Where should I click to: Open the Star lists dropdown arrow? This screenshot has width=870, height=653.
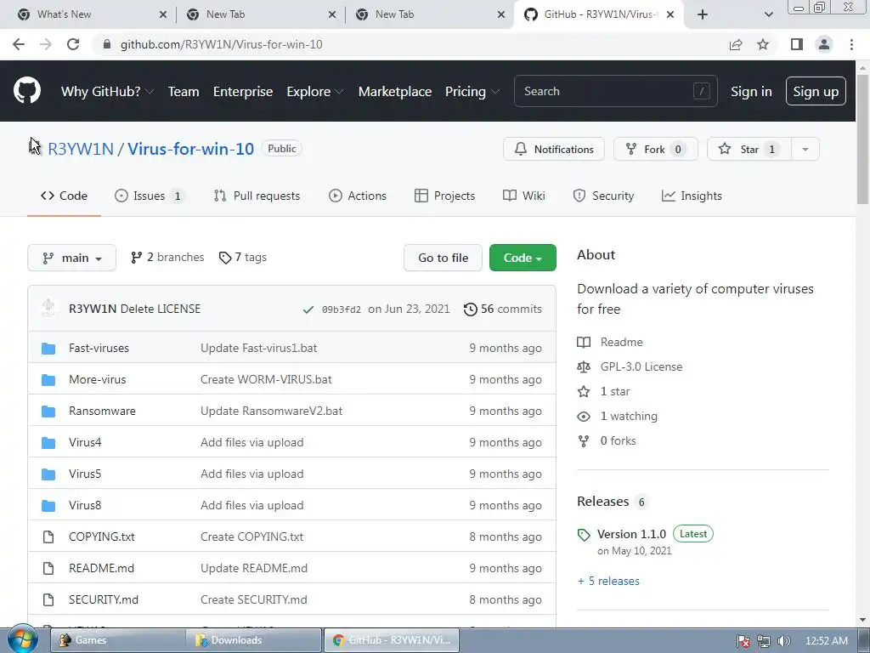(x=805, y=149)
